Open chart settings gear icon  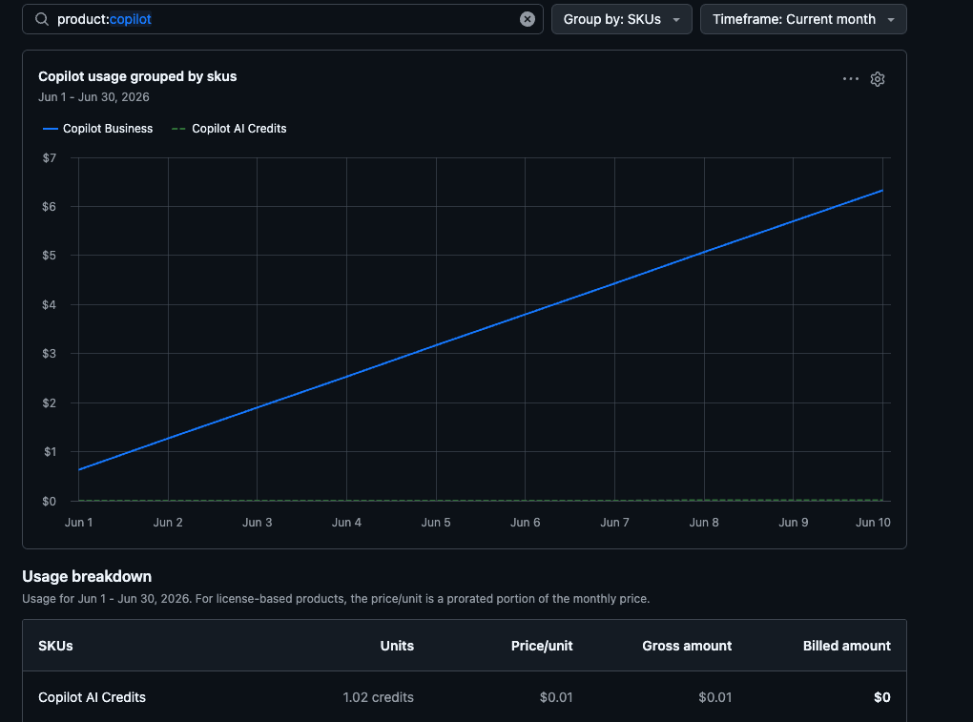point(878,79)
